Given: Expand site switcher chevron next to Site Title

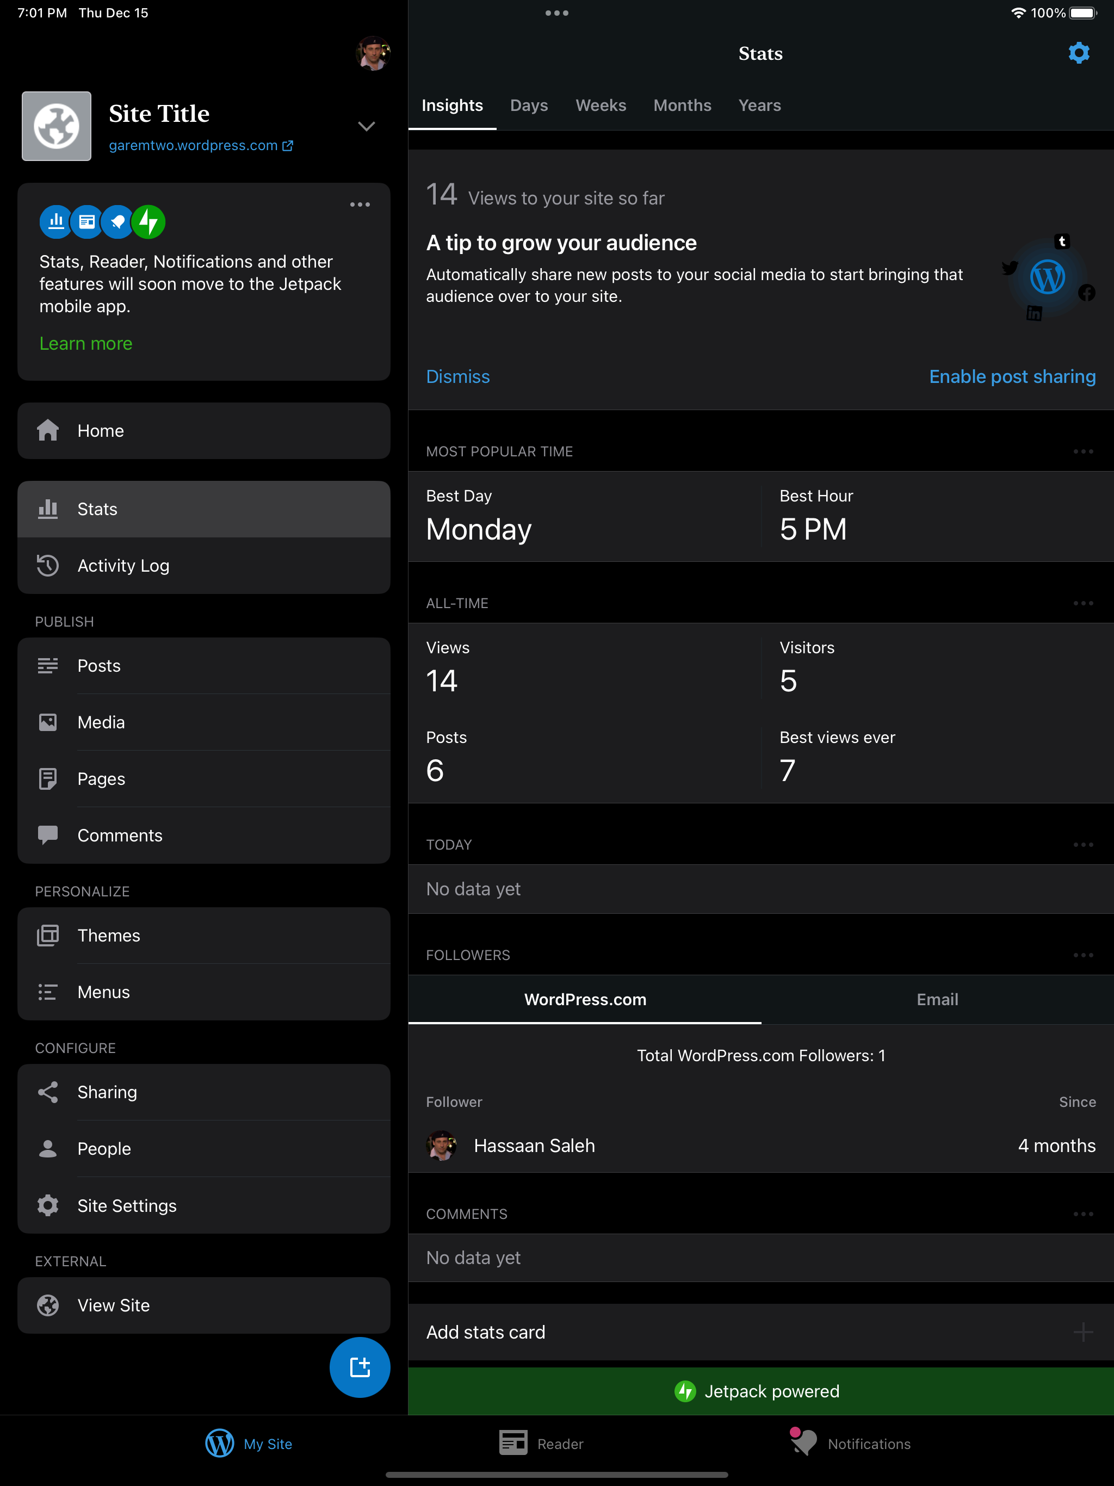Looking at the screenshot, I should 366,126.
